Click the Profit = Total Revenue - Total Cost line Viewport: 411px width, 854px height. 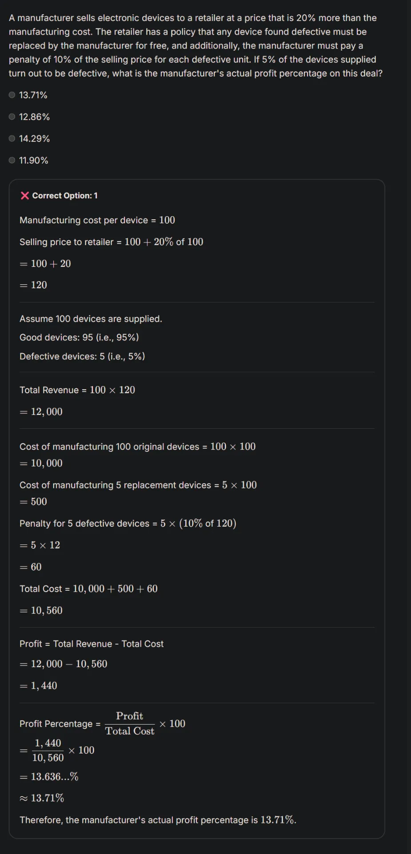[92, 644]
